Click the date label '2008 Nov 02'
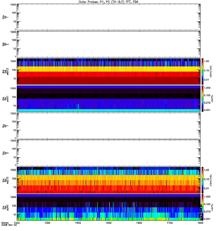The height and width of the screenshot is (231, 217). click(9, 225)
